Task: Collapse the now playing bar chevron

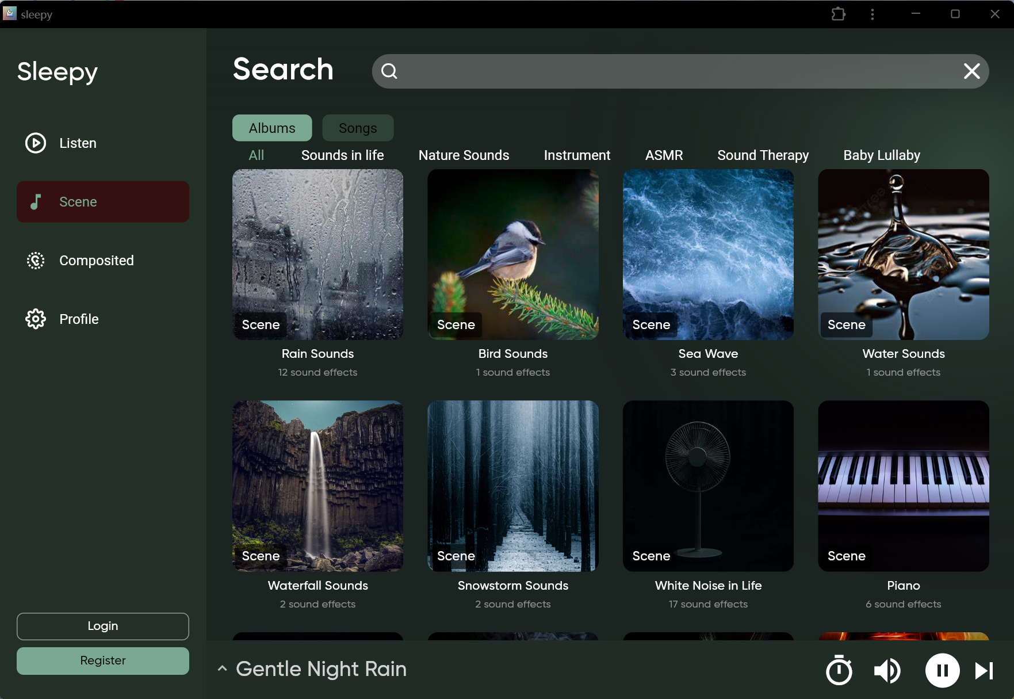Action: (222, 669)
